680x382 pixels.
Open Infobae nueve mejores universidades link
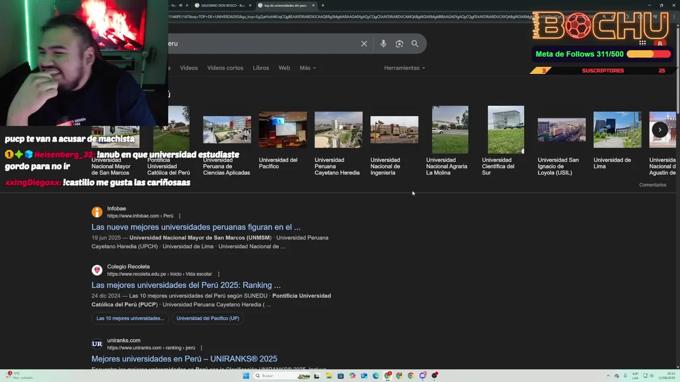(196, 227)
